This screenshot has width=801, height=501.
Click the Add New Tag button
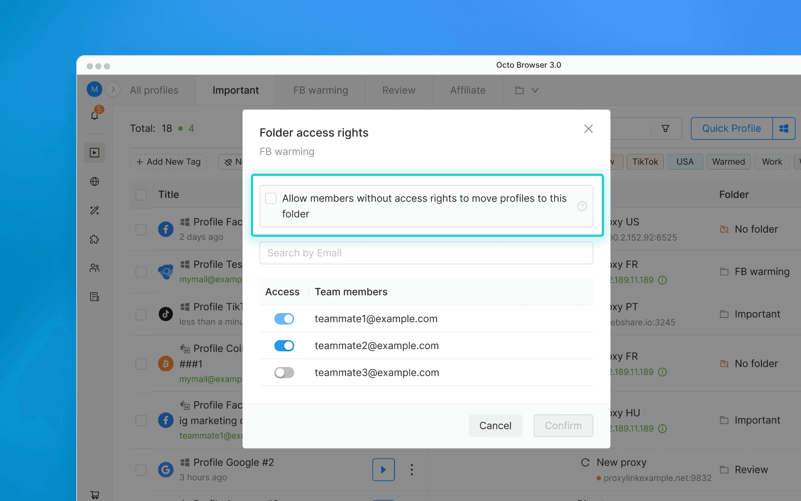(169, 162)
